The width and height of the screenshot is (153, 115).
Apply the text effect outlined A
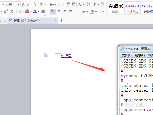coord(20,12)
